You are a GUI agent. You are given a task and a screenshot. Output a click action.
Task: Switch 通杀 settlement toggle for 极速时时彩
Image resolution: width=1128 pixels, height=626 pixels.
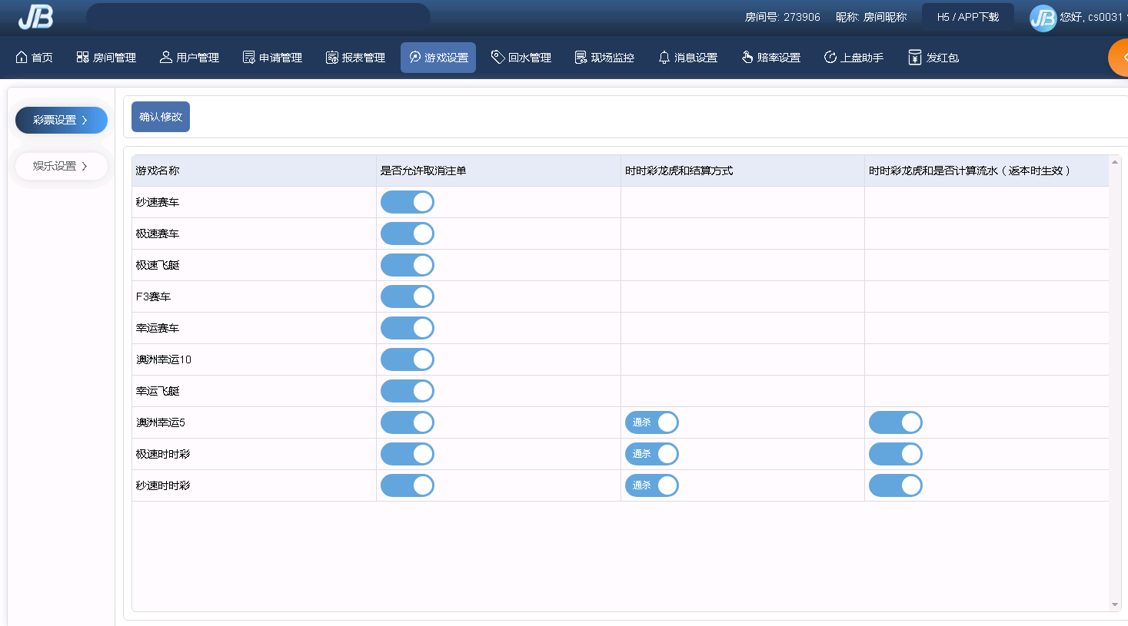tap(651, 454)
